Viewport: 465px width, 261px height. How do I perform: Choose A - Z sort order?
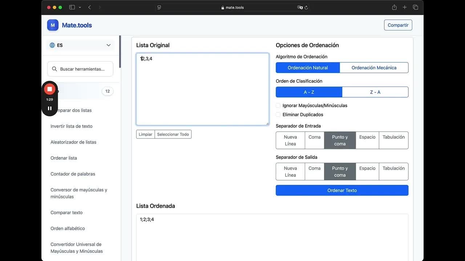coord(309,92)
